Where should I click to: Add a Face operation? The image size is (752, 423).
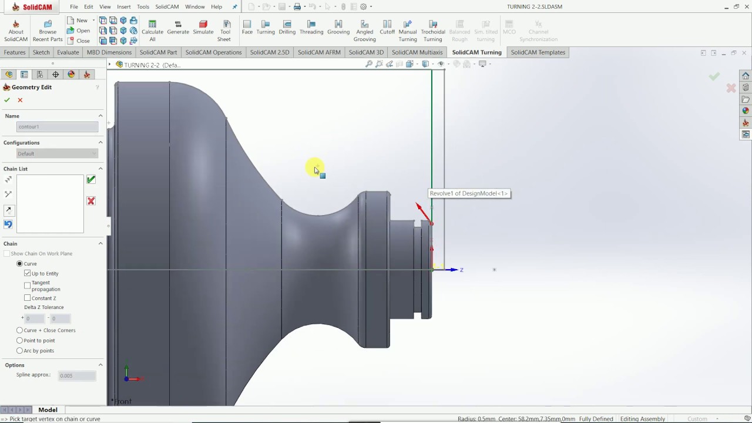tap(247, 28)
